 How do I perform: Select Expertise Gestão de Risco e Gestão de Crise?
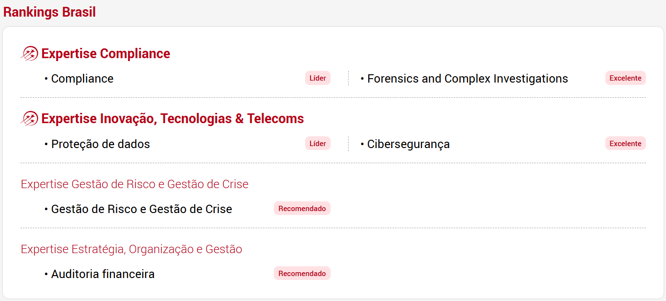tap(134, 184)
